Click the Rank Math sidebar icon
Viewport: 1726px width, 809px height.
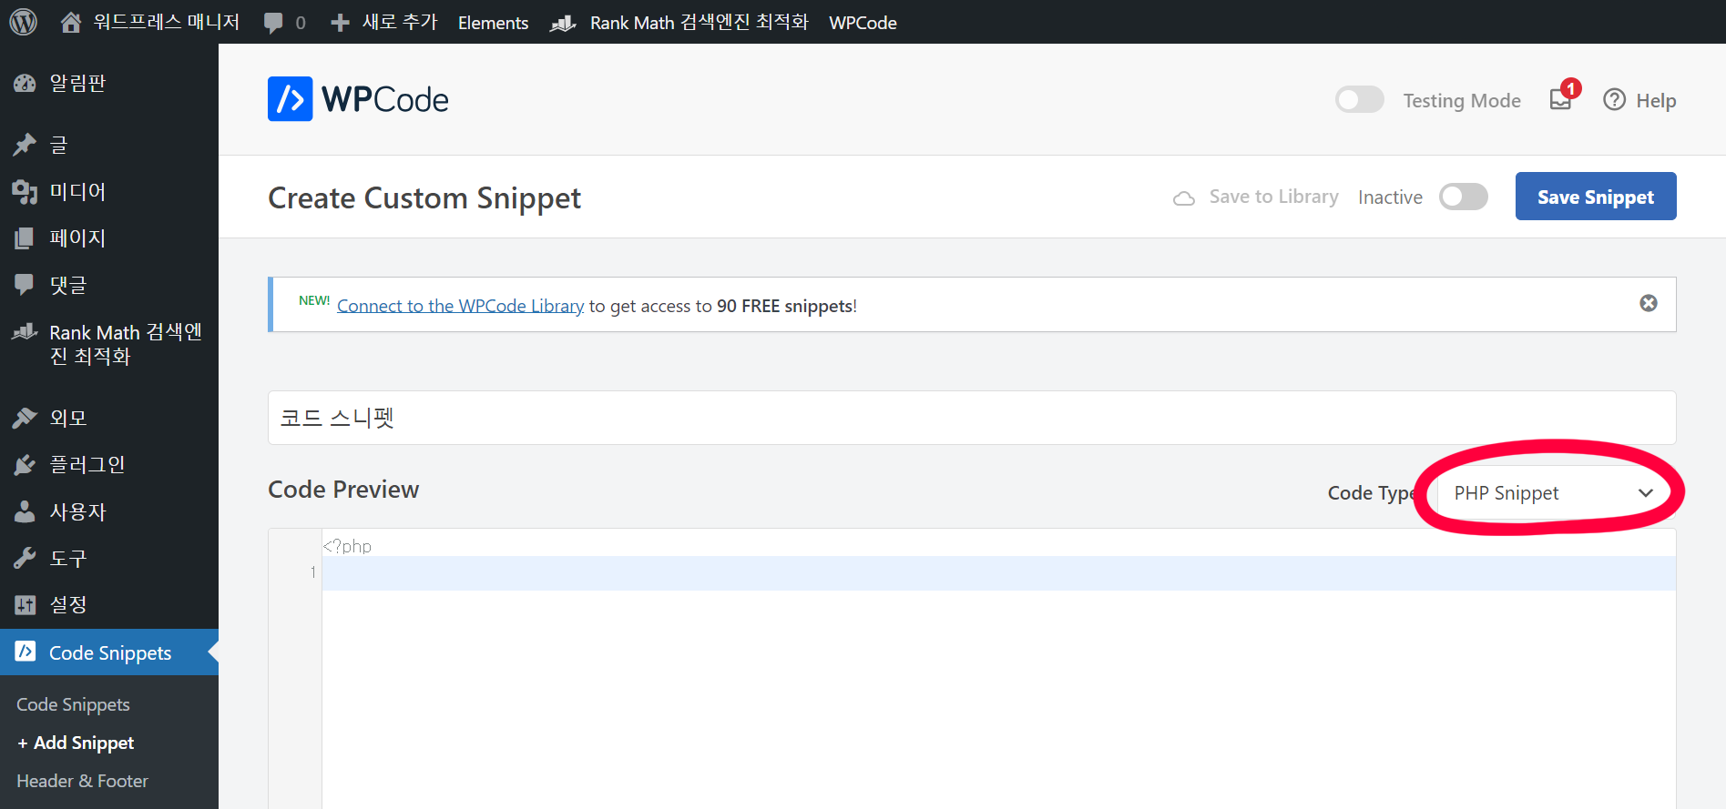point(25,332)
